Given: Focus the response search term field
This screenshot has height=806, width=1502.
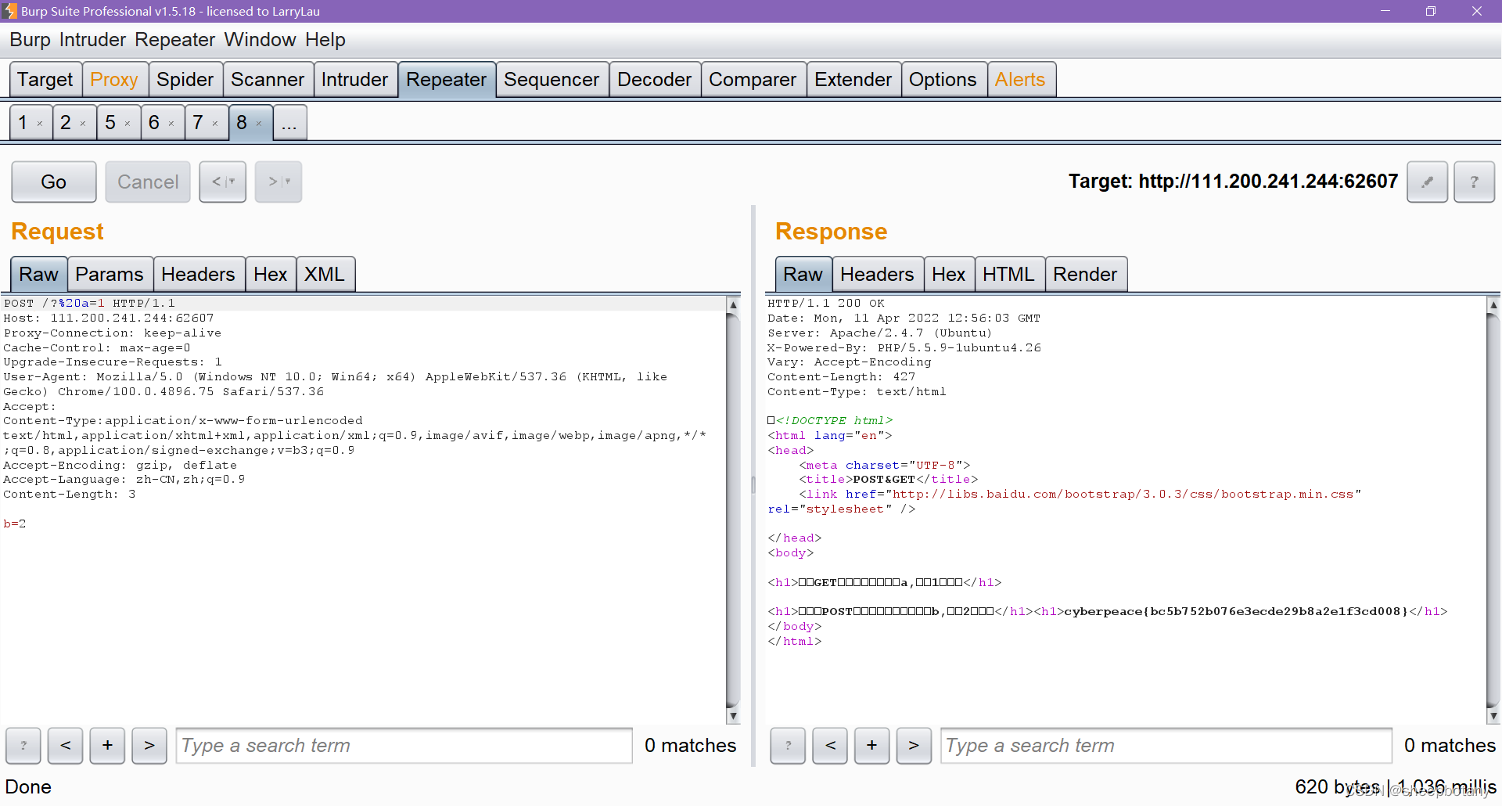Looking at the screenshot, I should pos(1166,745).
